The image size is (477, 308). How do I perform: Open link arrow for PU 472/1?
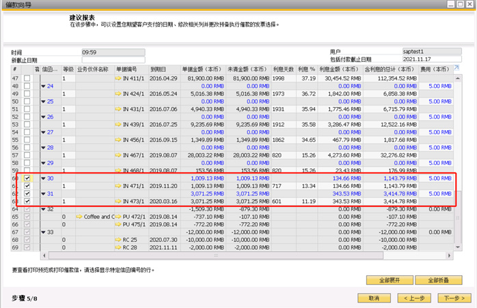pos(118,217)
